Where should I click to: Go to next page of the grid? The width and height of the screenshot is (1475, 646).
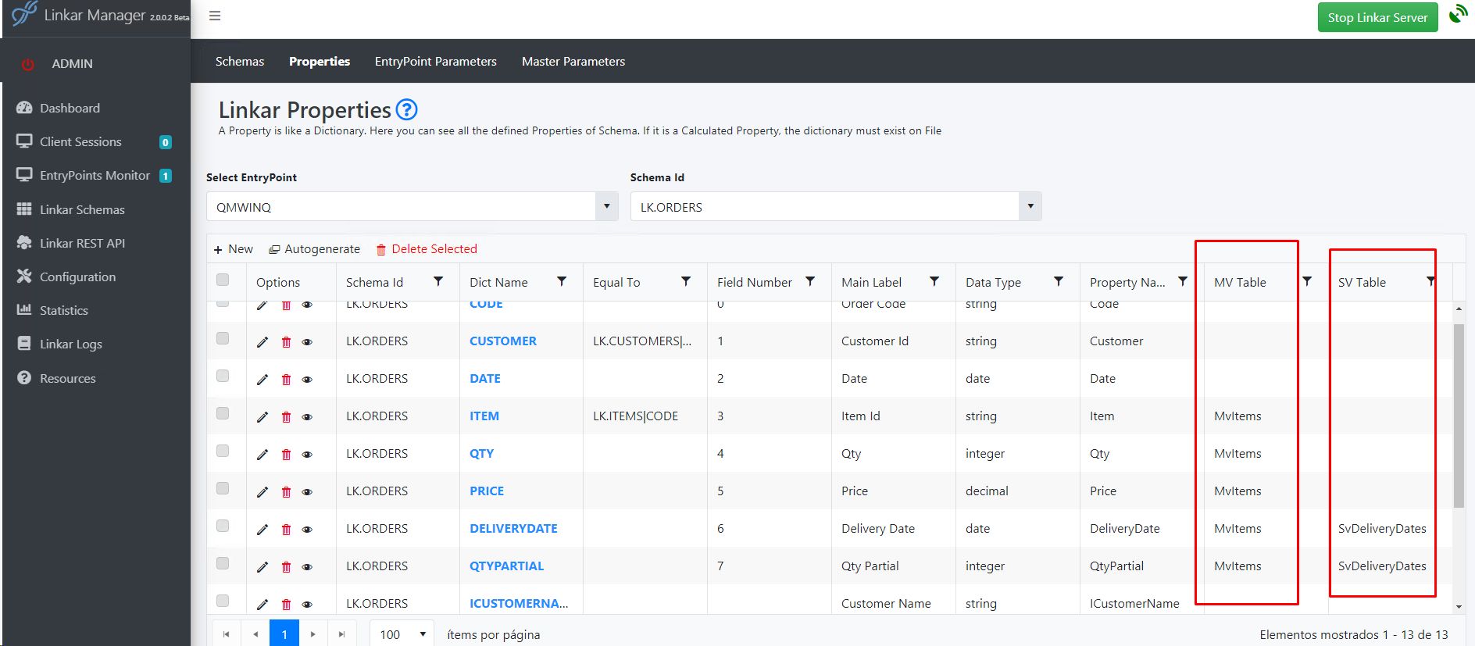313,634
